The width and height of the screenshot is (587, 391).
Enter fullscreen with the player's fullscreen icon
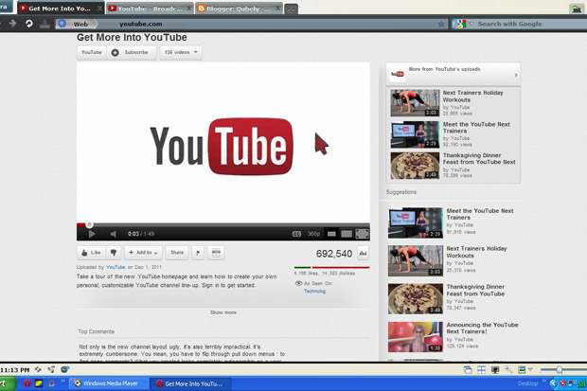[x=362, y=234]
